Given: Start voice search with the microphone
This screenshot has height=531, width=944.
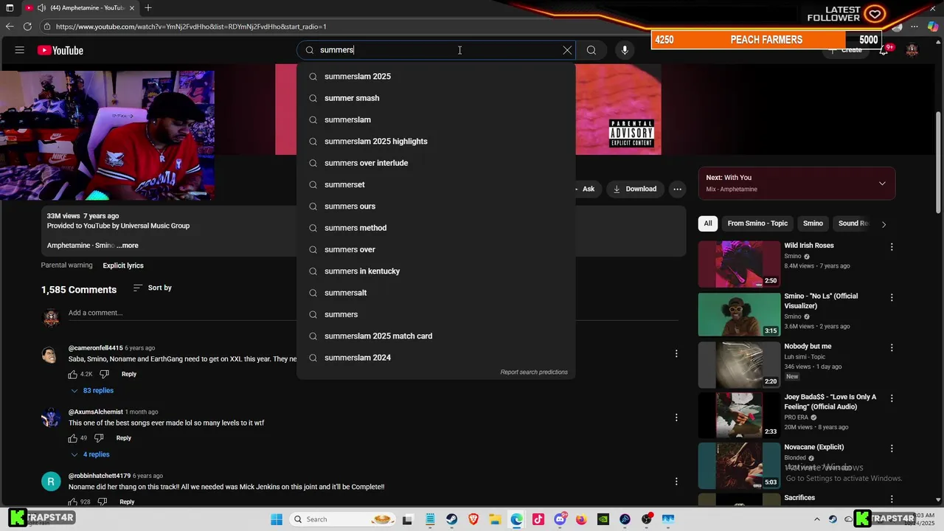Looking at the screenshot, I should pyautogui.click(x=625, y=50).
